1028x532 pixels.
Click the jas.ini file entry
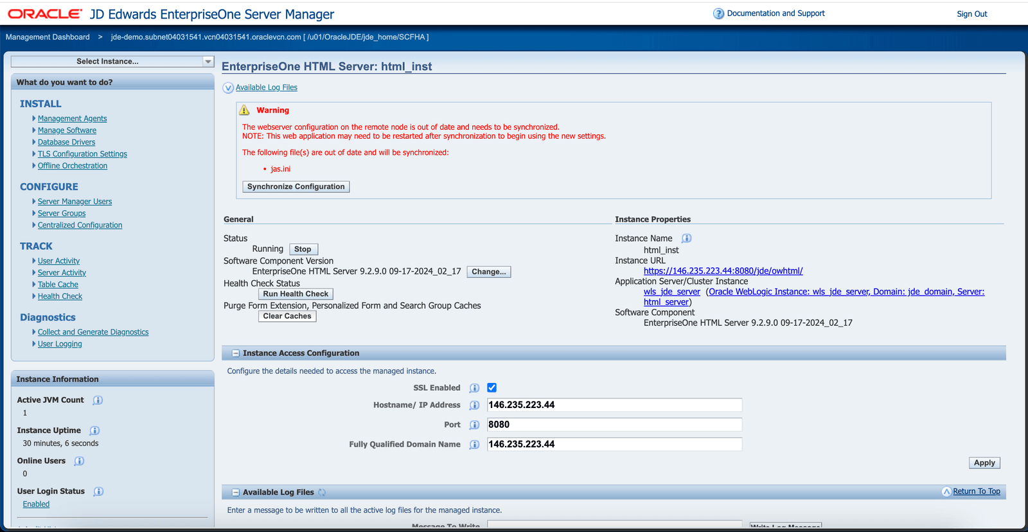click(280, 169)
